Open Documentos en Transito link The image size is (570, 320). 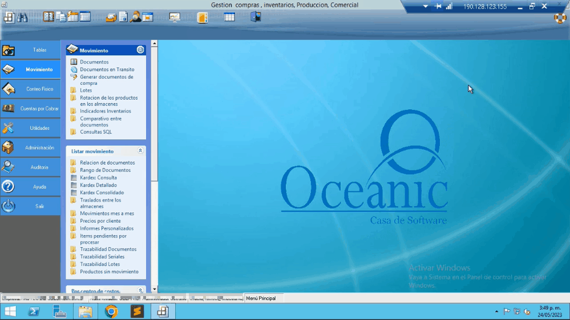click(107, 69)
